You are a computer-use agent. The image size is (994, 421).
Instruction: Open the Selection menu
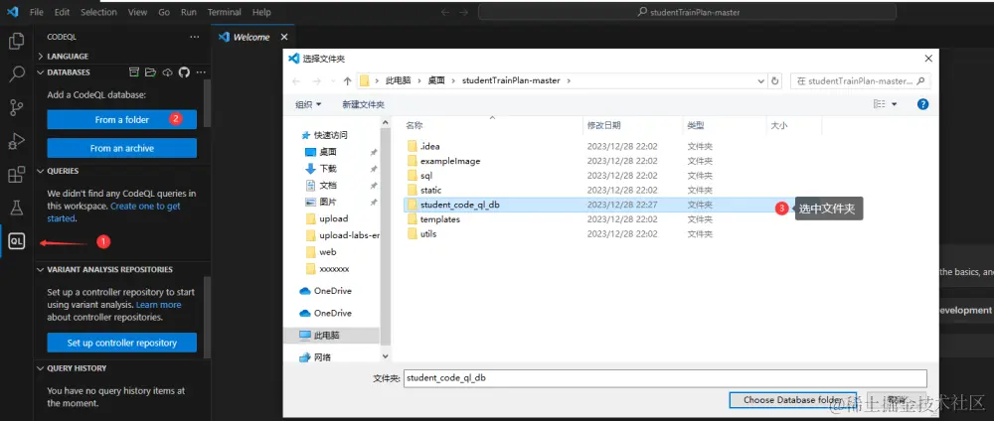[x=98, y=12]
